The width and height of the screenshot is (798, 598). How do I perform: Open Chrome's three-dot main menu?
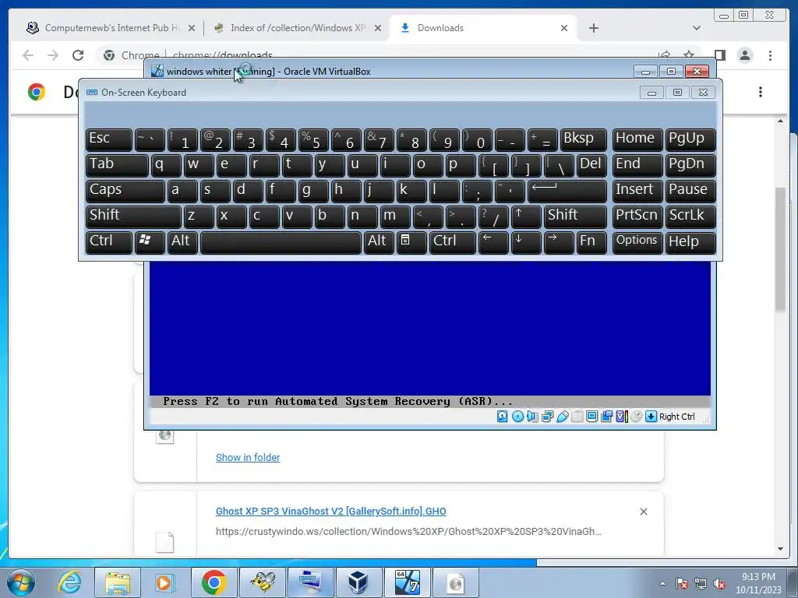[x=771, y=55]
